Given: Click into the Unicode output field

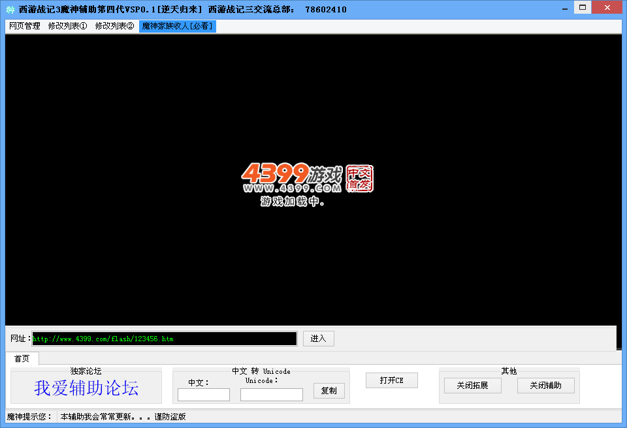Looking at the screenshot, I should [x=272, y=395].
